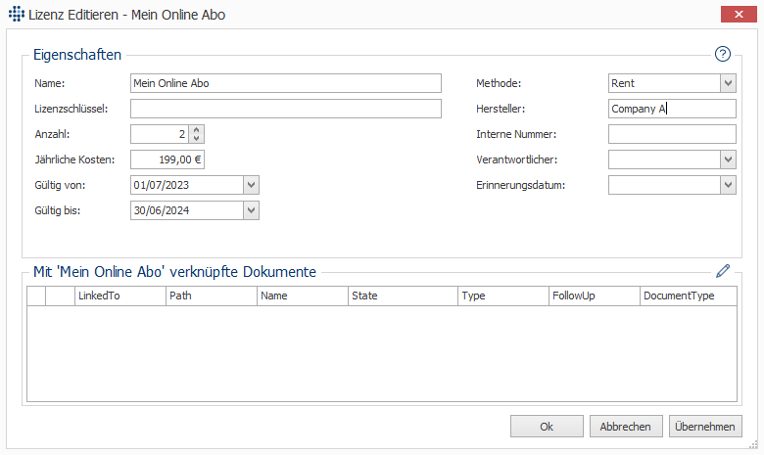This screenshot has height=455, width=764.
Task: Expand the Verantwortlicher dropdown
Action: coord(728,159)
